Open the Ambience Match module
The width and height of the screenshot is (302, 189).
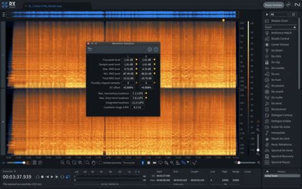tap(280, 32)
